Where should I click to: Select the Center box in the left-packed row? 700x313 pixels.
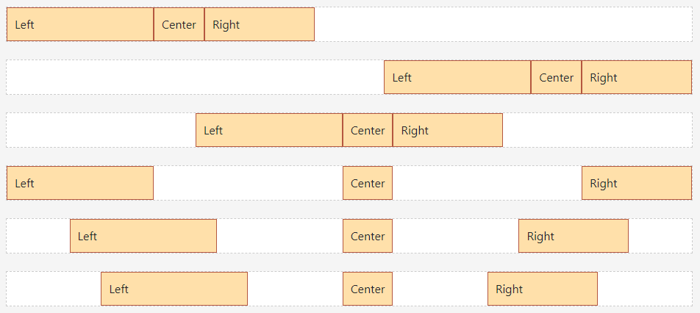coord(179,24)
